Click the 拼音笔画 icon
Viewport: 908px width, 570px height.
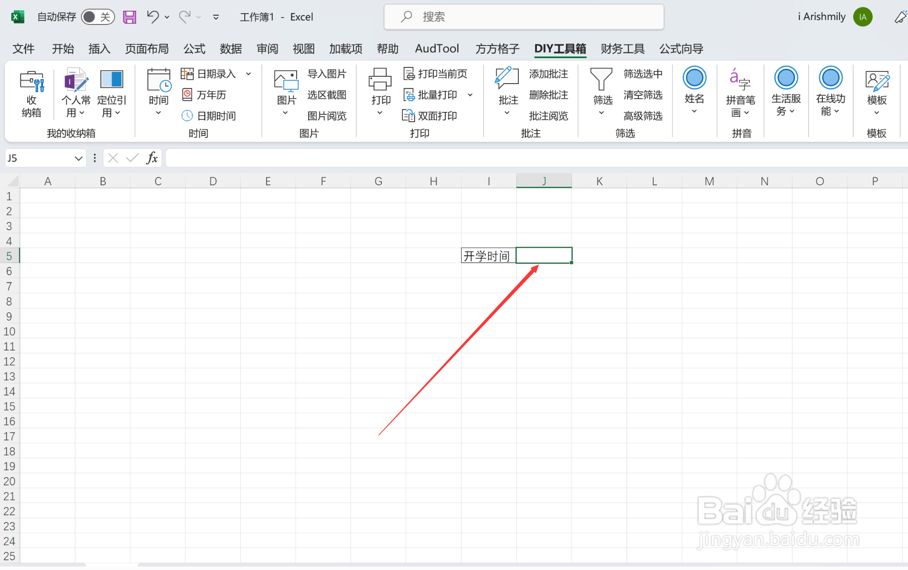pos(741,79)
